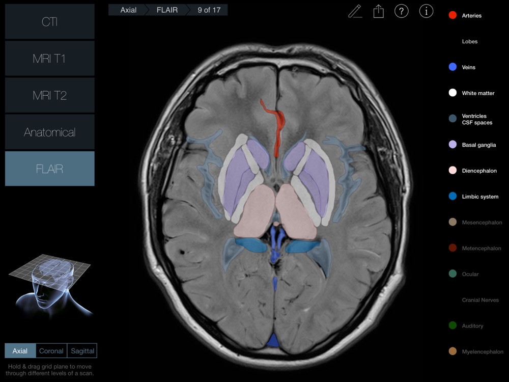Click the Ventricles CSF spaces swatch
The height and width of the screenshot is (382, 509).
point(452,119)
